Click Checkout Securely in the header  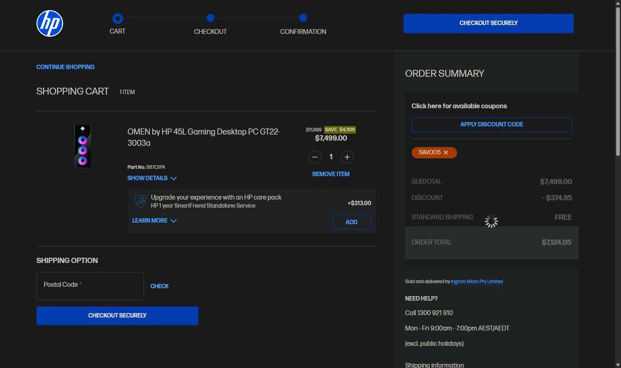(x=489, y=23)
